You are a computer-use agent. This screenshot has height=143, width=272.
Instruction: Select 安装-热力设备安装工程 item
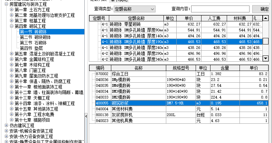(x=31, y=136)
